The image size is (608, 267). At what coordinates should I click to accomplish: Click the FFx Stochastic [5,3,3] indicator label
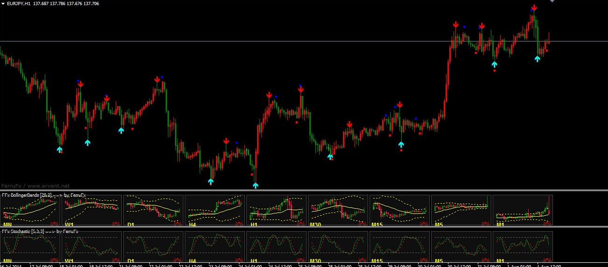click(40, 232)
